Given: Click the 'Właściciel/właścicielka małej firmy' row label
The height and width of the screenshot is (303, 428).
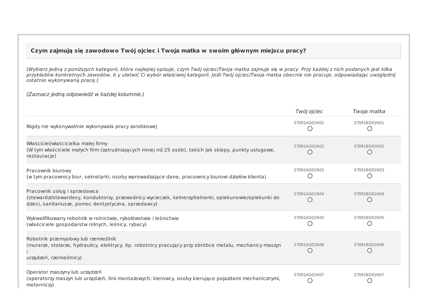Looking at the screenshot, I should 67,144.
